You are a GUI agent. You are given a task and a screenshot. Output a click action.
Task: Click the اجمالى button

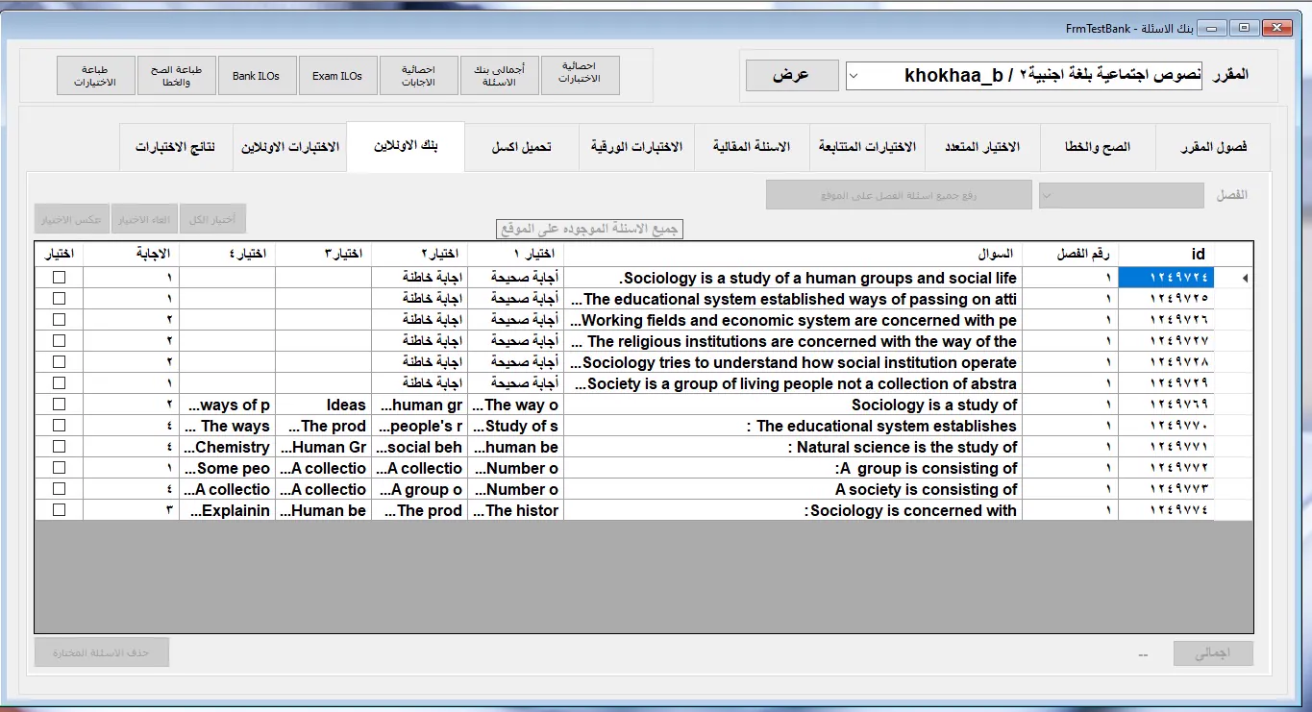(1214, 654)
